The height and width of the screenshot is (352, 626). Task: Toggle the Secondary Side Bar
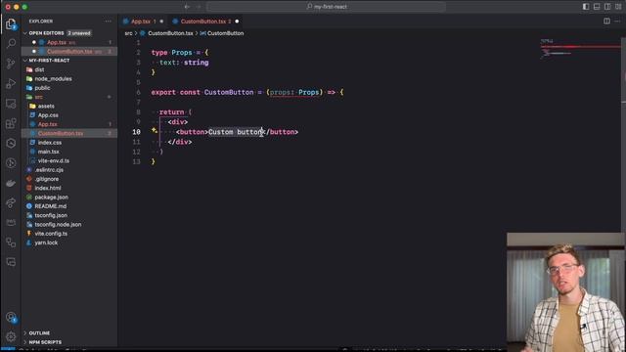(607, 7)
